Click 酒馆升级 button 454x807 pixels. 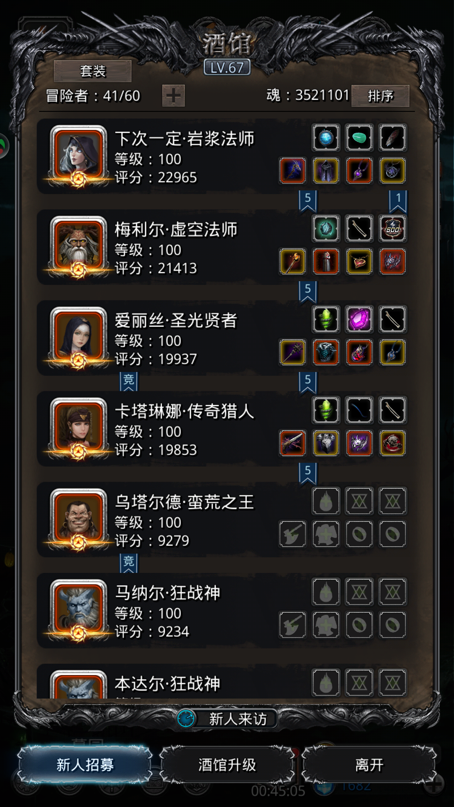point(227,765)
